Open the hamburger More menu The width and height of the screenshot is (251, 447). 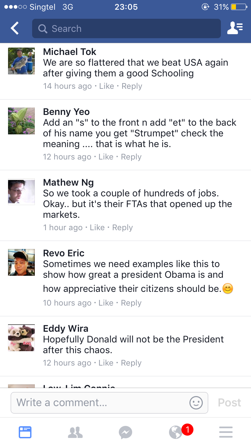[226, 432]
